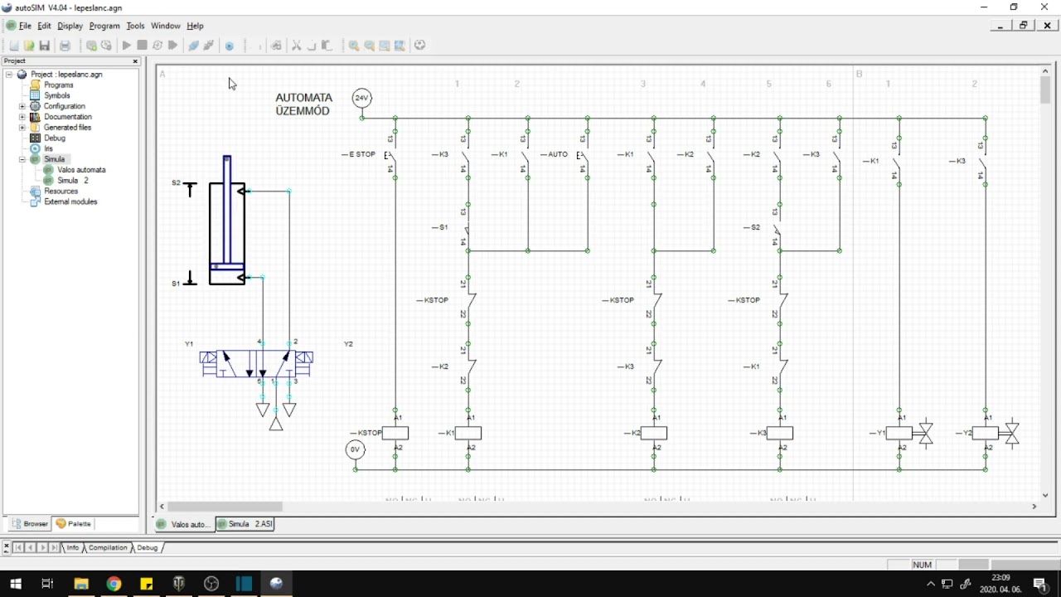Click the Open project toolbar icon
The height and width of the screenshot is (597, 1061).
(x=29, y=46)
